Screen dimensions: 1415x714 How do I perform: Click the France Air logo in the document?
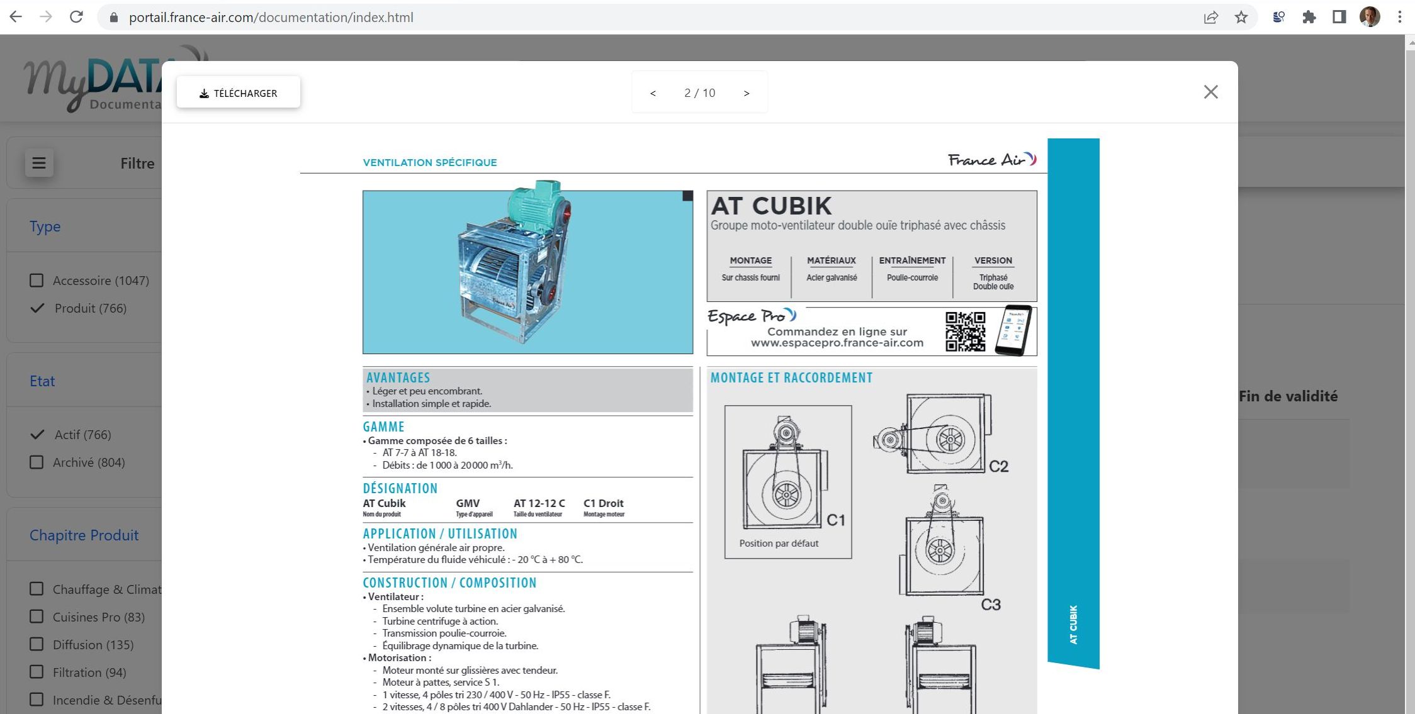992,160
